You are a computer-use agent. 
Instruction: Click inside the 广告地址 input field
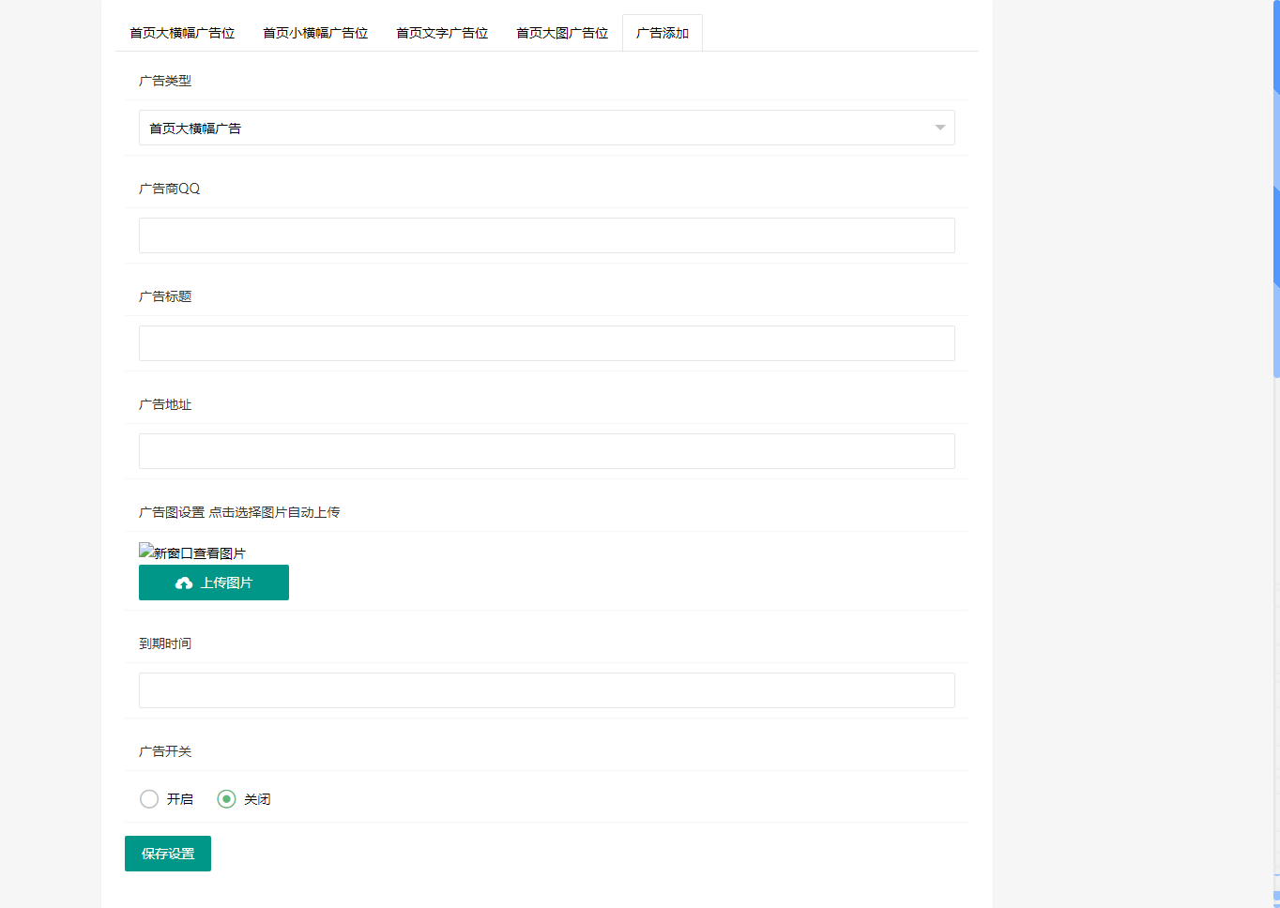[547, 450]
